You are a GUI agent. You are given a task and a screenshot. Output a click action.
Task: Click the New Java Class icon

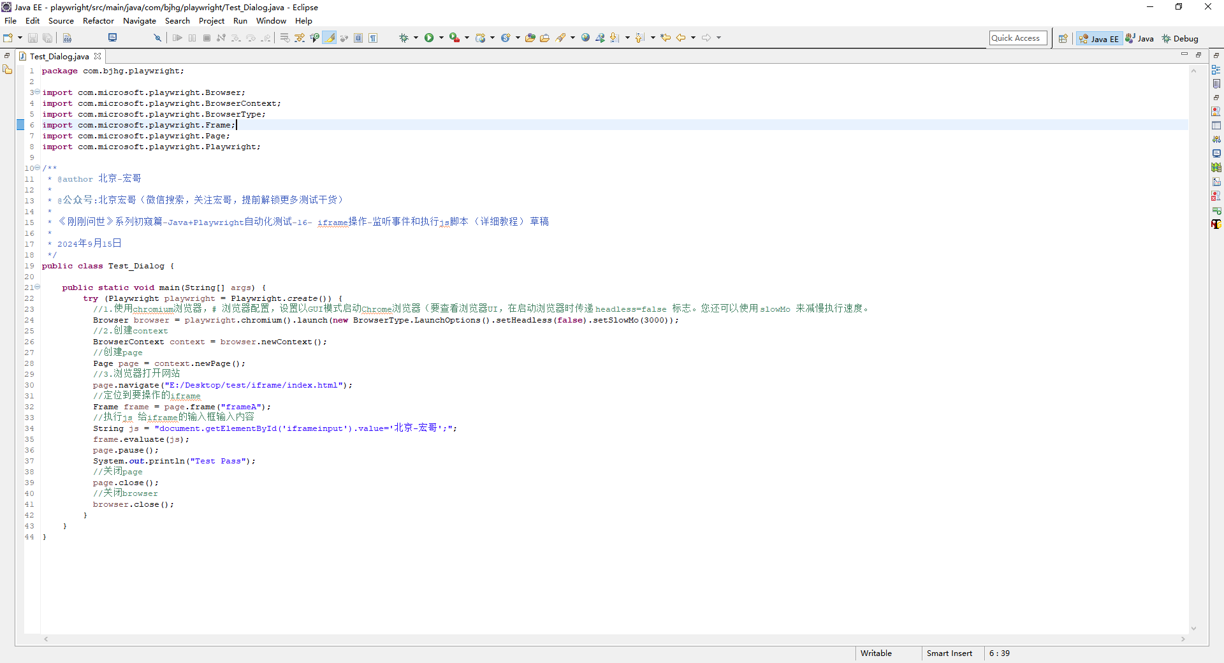tap(506, 38)
